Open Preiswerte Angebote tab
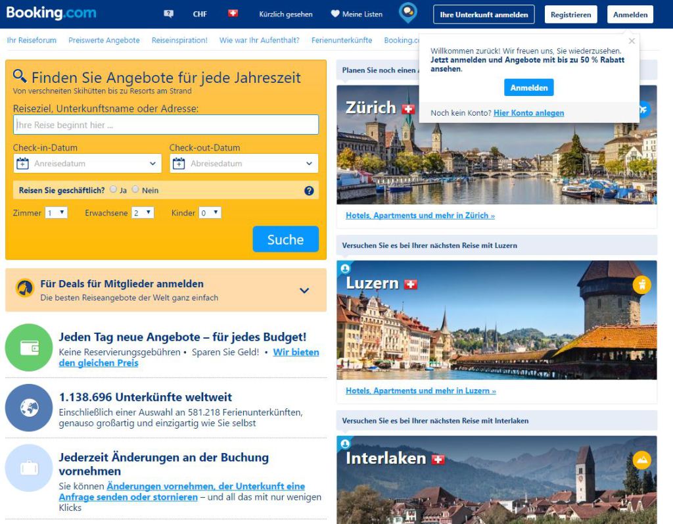Viewport: 673px width, 524px height. (104, 40)
